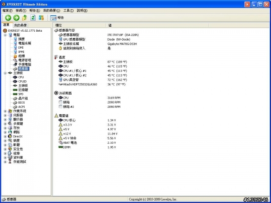Click the DIMM voltage row
The image size is (271, 203).
(87, 147)
